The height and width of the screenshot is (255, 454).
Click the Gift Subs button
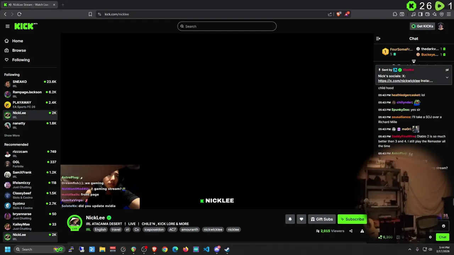pyautogui.click(x=322, y=219)
